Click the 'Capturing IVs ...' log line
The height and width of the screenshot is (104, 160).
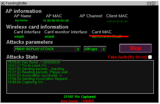[x=27, y=82]
